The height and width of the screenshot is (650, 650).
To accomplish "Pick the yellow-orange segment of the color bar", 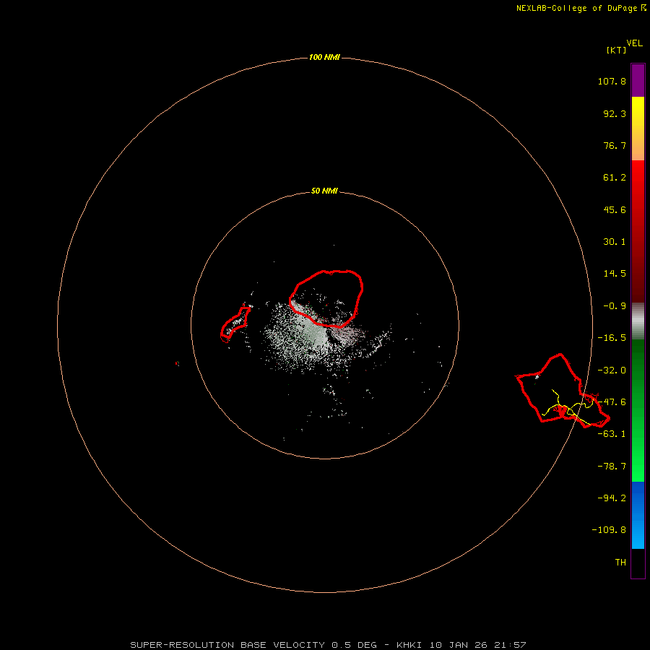I will (638, 129).
